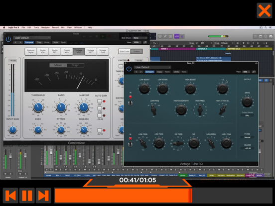The image size is (275, 206).
Task: Select the Platinum Digital compressor model
Action: coord(31,51)
